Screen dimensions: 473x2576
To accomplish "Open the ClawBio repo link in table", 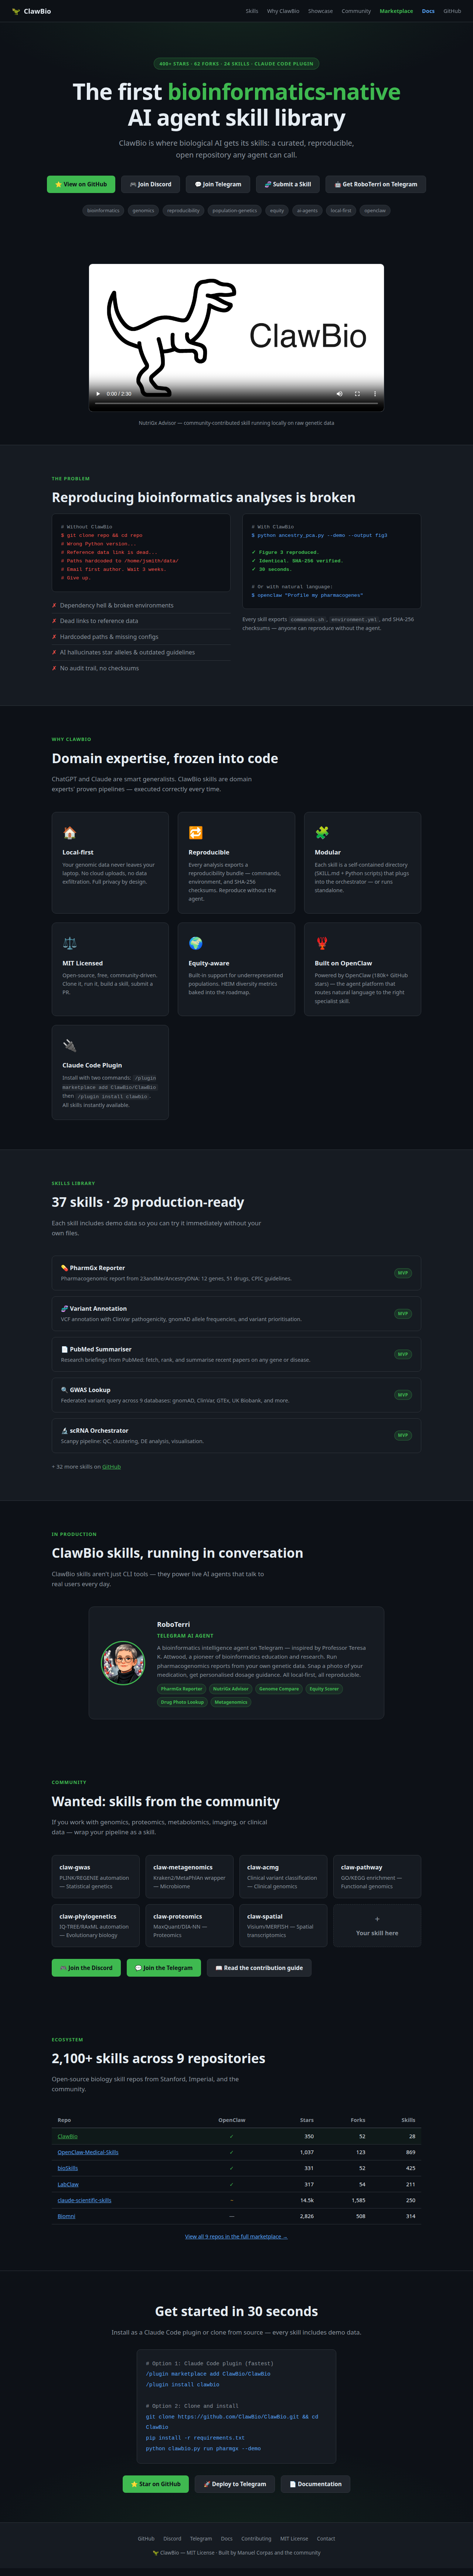I will [x=67, y=2136].
